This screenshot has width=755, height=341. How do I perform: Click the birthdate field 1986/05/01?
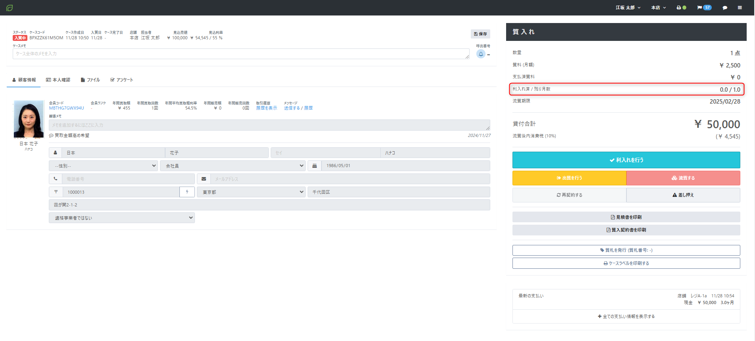406,166
